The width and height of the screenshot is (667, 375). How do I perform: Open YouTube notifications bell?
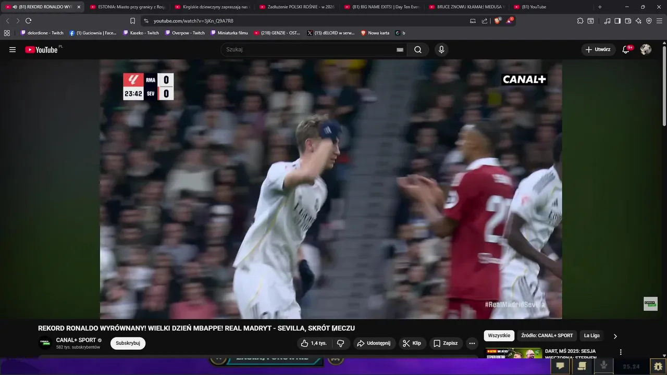[x=626, y=49]
